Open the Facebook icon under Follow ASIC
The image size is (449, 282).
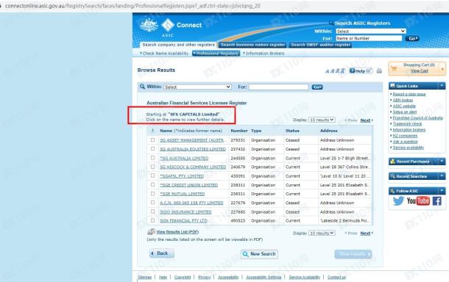(x=436, y=201)
